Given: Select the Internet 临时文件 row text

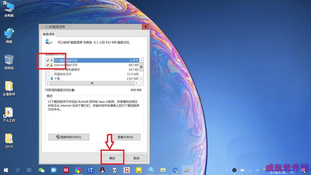Looking at the screenshot, I should [66, 65].
